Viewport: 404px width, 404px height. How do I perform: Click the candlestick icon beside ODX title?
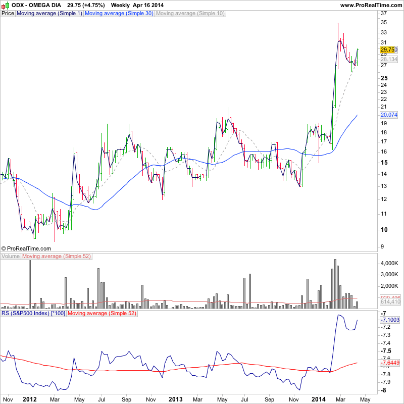6,5
